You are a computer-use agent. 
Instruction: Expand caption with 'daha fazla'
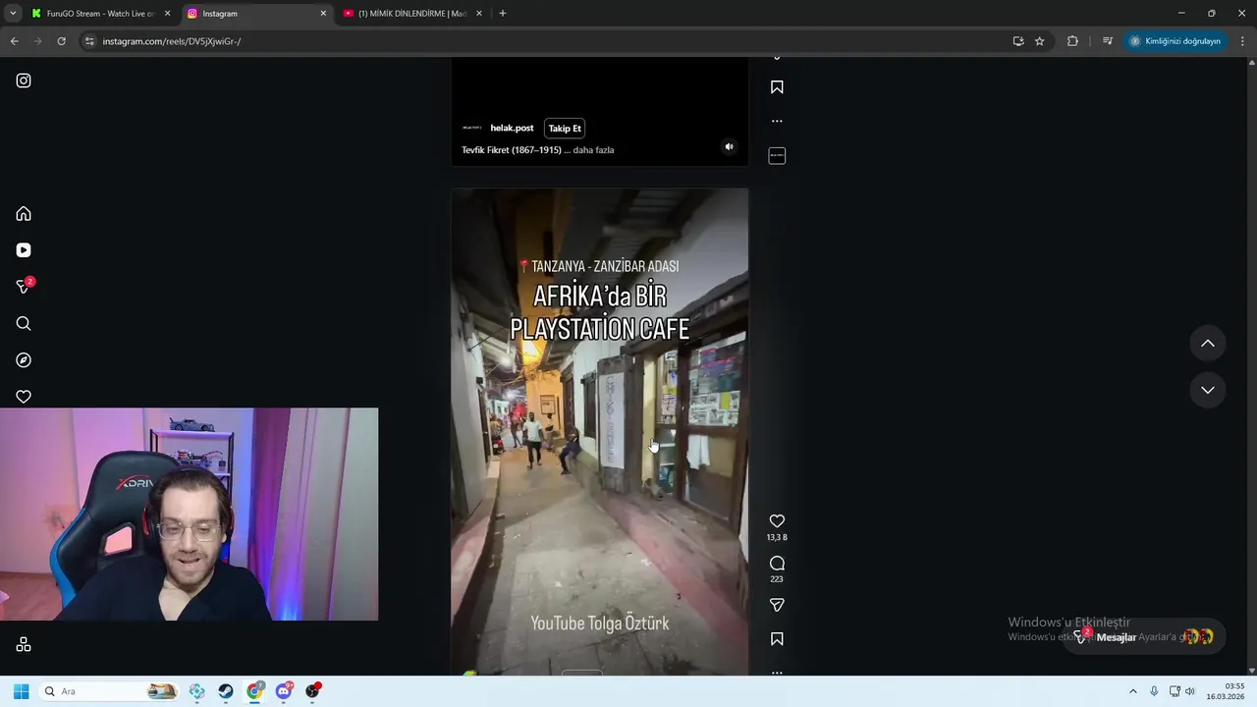pos(593,150)
